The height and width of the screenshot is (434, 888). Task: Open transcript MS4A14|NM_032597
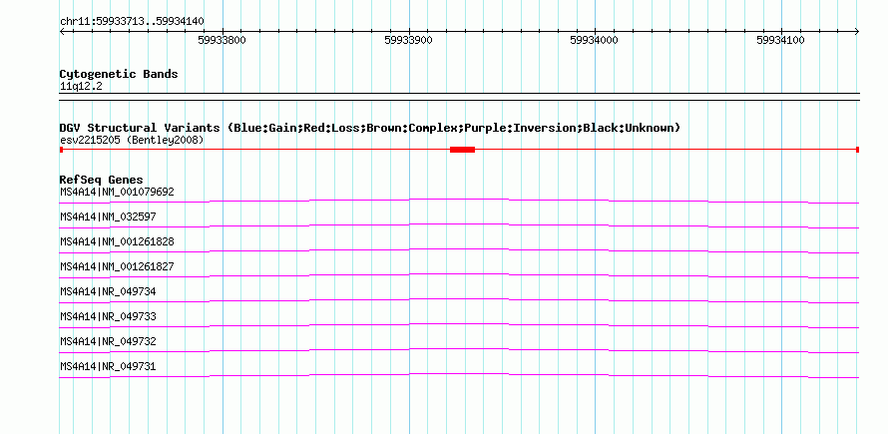tap(108, 217)
